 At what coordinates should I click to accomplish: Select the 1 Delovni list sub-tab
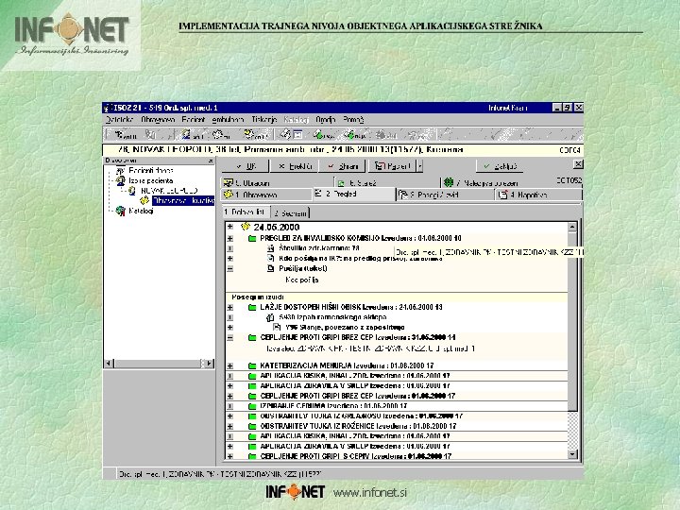coord(246,212)
